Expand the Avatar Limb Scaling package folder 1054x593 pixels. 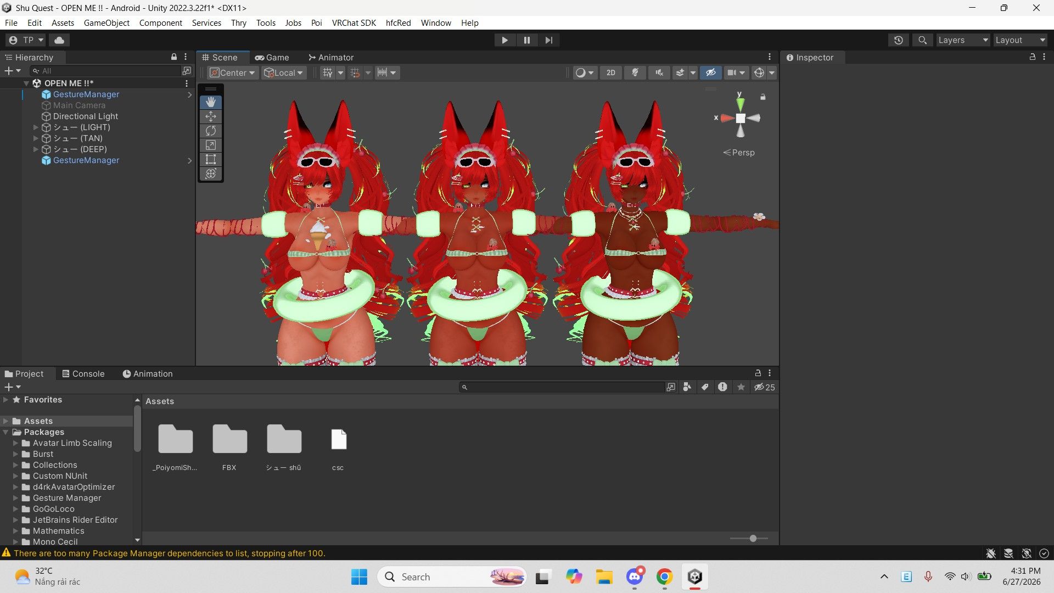(16, 443)
